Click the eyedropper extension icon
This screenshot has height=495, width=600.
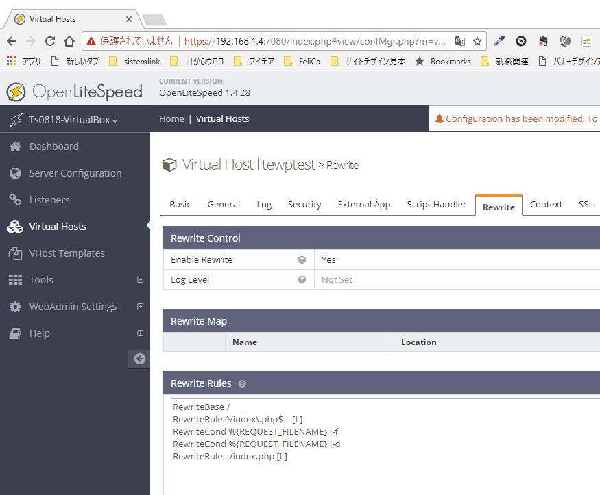tap(499, 41)
